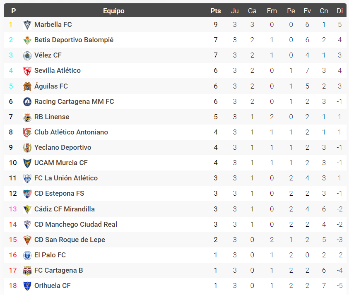
Task: Open Racing Cartagena MM FC team link
Action: coord(74,101)
